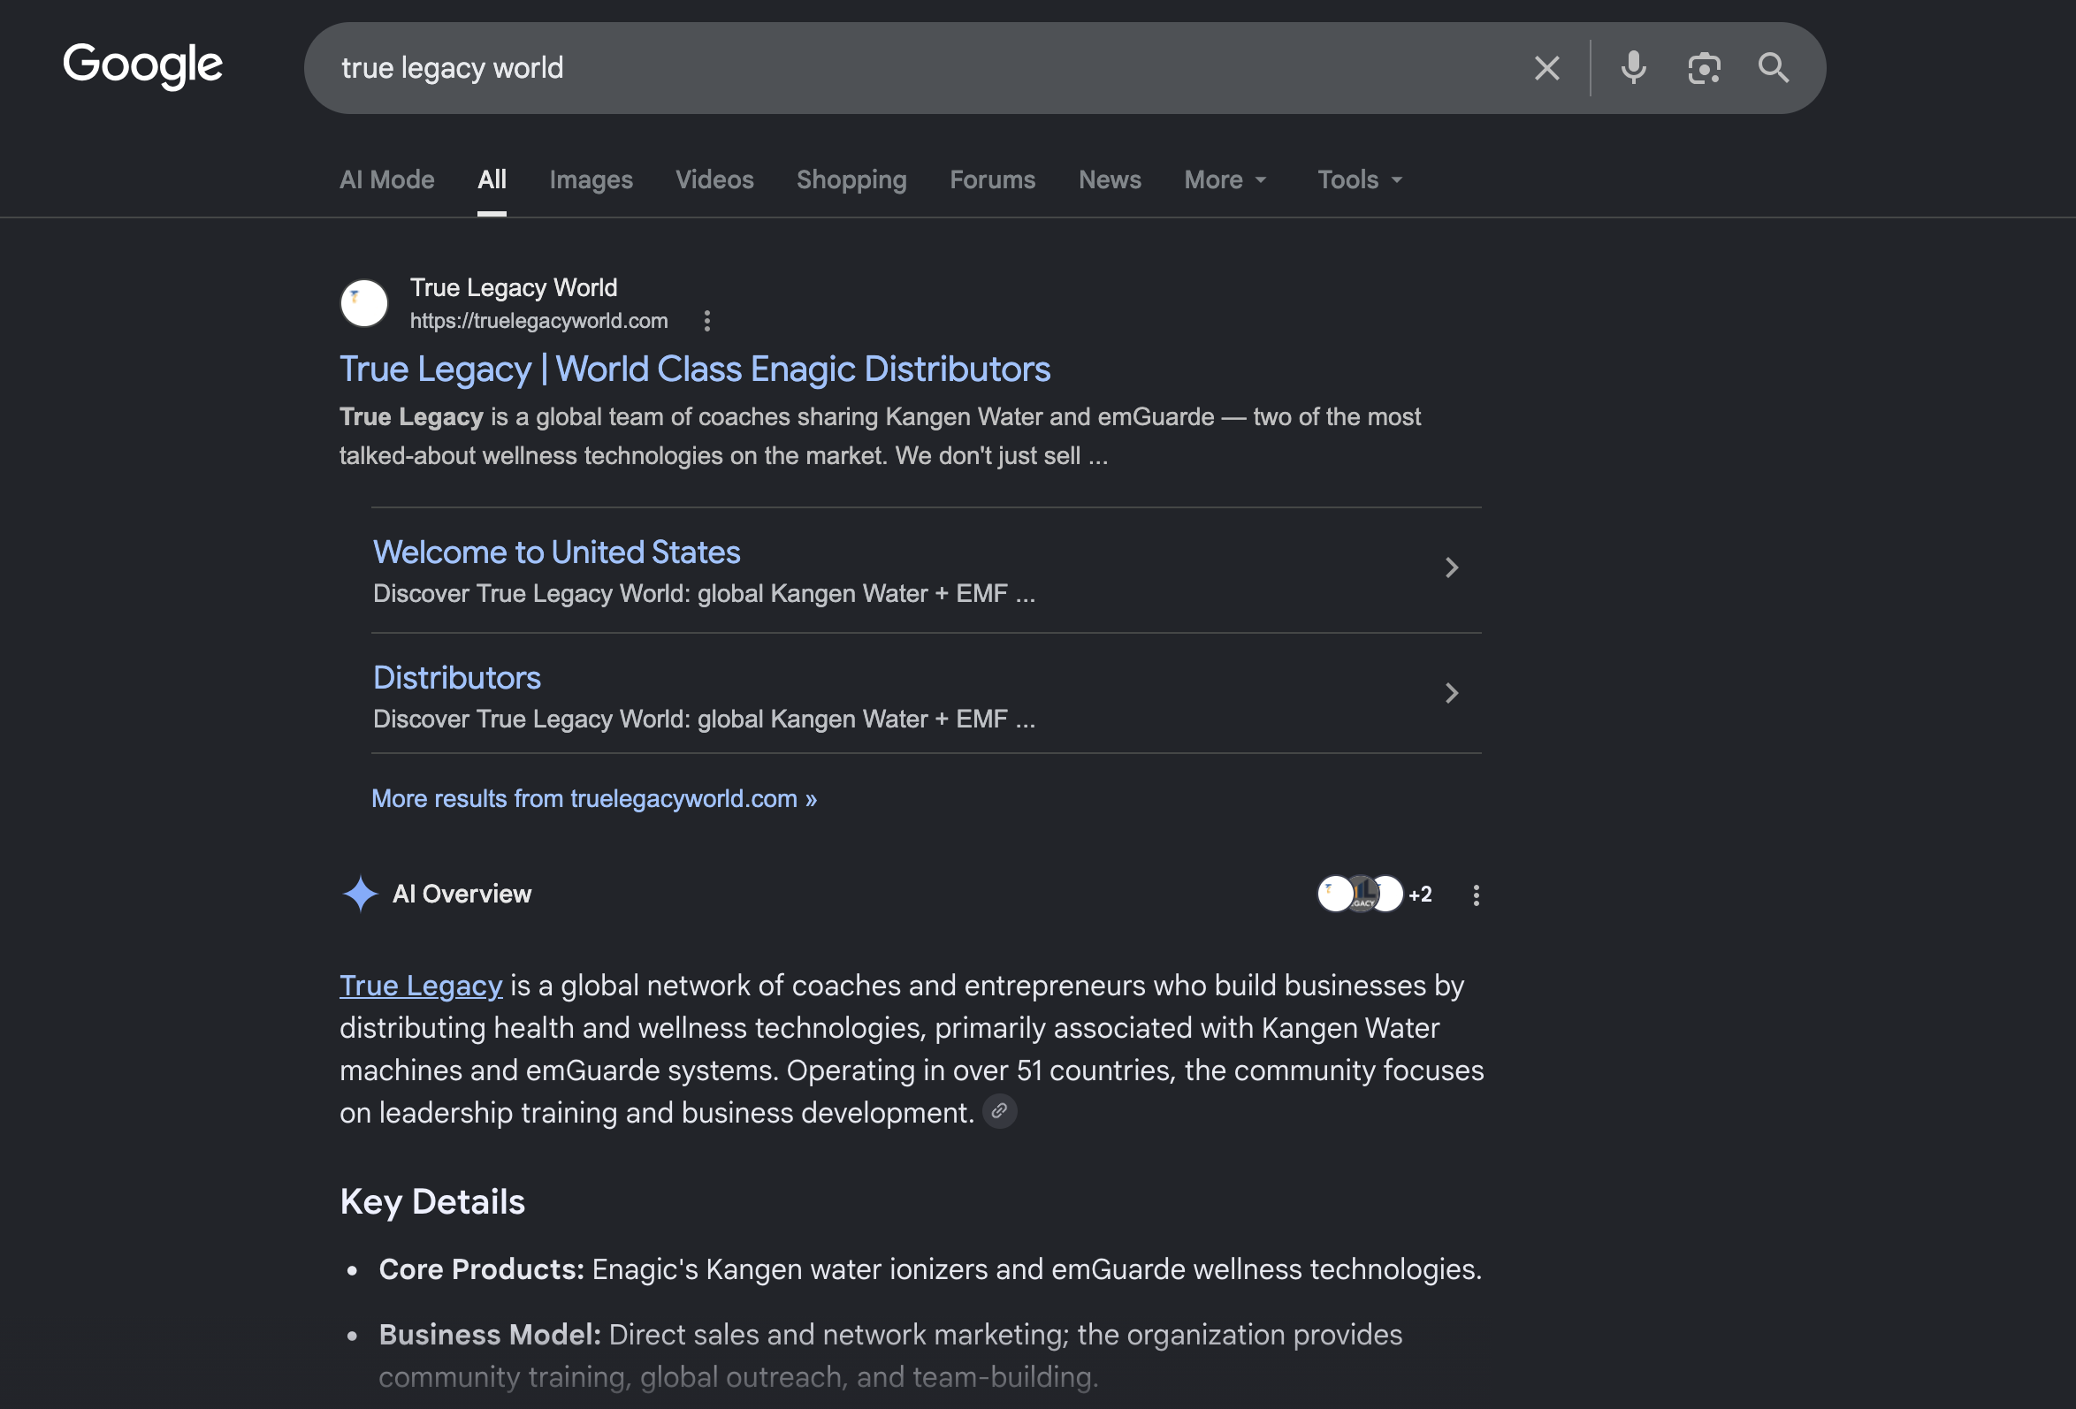Expand chevron on Welcome to United States row
Screen dimensions: 2076x1409
pos(1452,567)
